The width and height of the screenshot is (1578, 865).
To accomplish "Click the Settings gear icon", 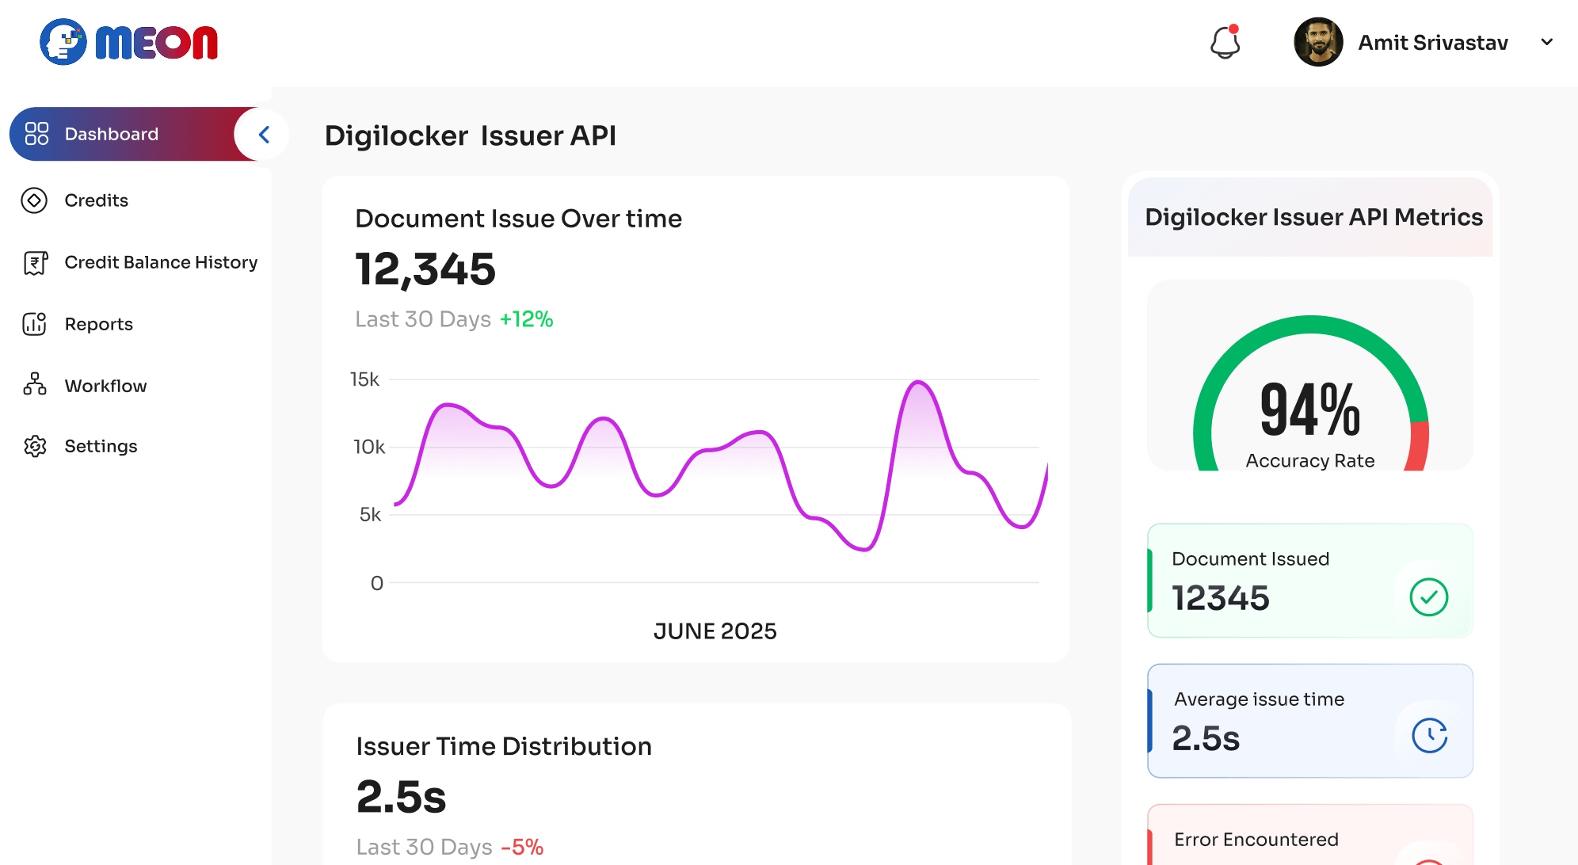I will (x=35, y=446).
